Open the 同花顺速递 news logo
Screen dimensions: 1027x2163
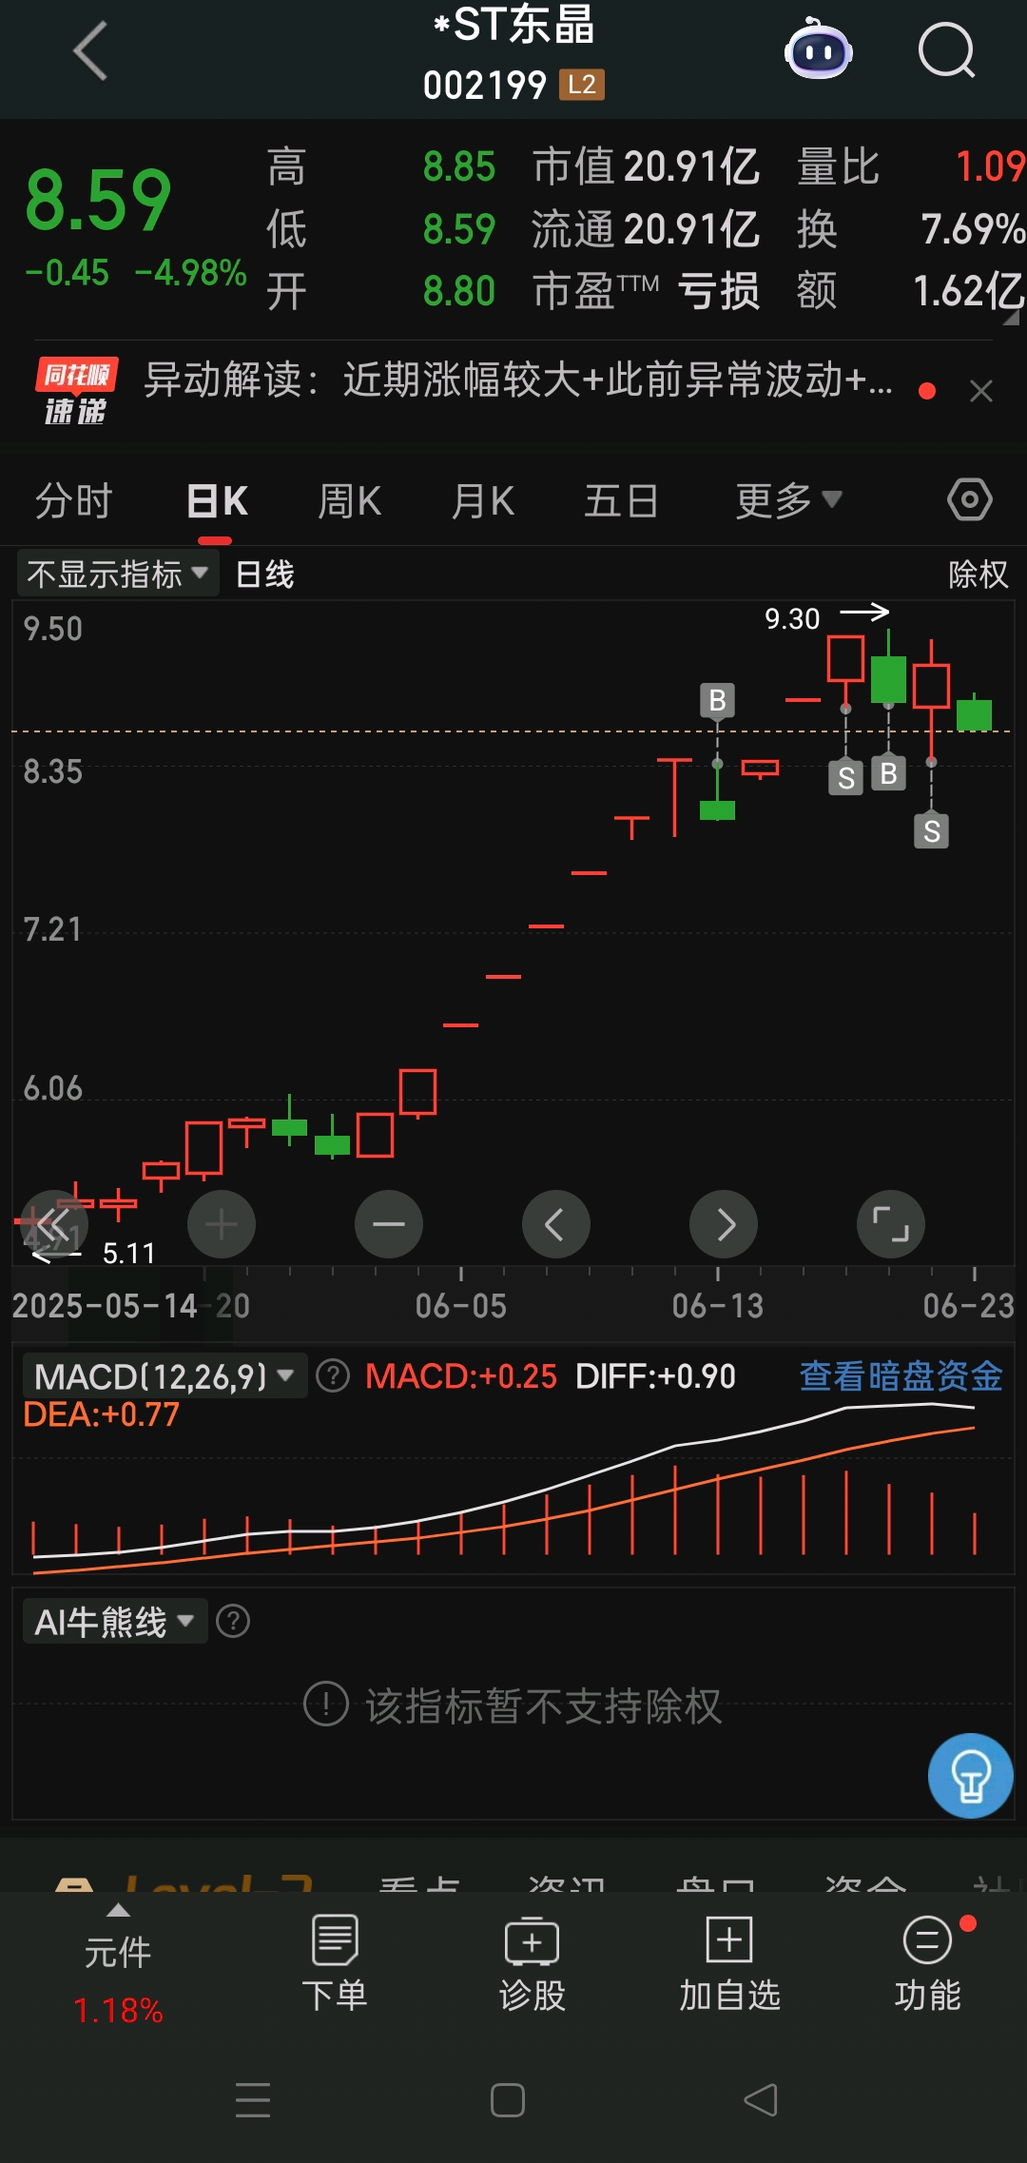[76, 391]
